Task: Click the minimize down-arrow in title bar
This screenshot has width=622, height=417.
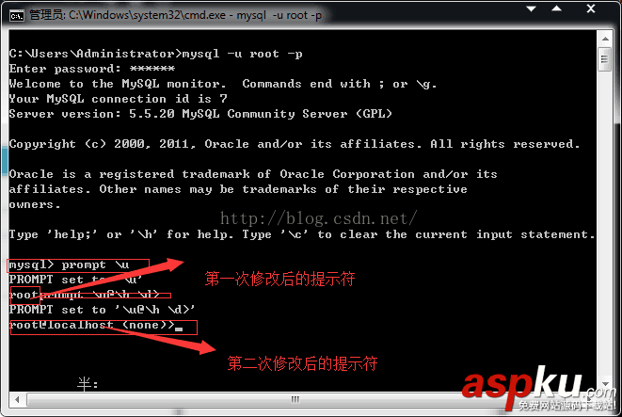Action: (x=531, y=8)
